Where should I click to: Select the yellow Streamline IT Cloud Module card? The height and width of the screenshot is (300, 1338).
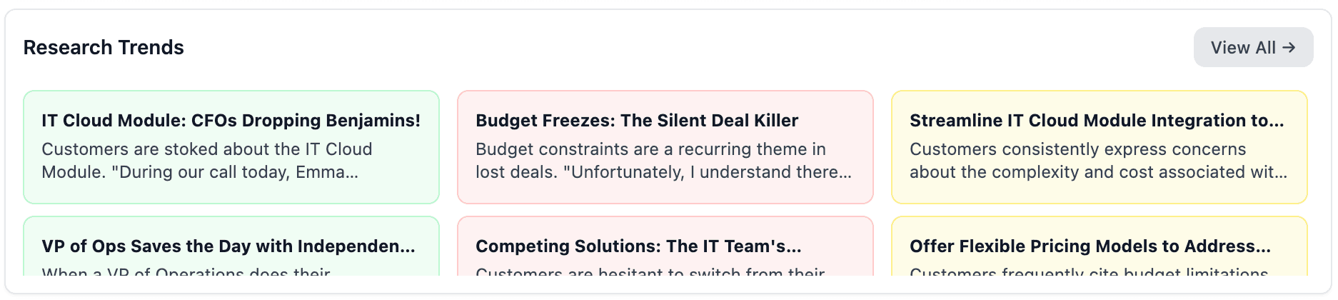click(1099, 191)
